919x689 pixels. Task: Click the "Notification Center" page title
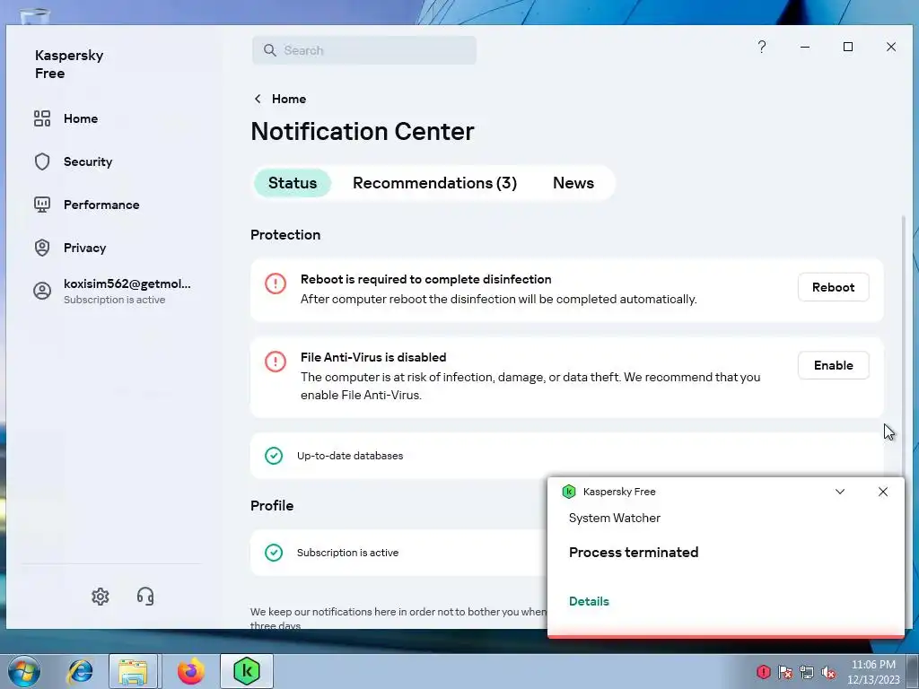[x=363, y=131]
